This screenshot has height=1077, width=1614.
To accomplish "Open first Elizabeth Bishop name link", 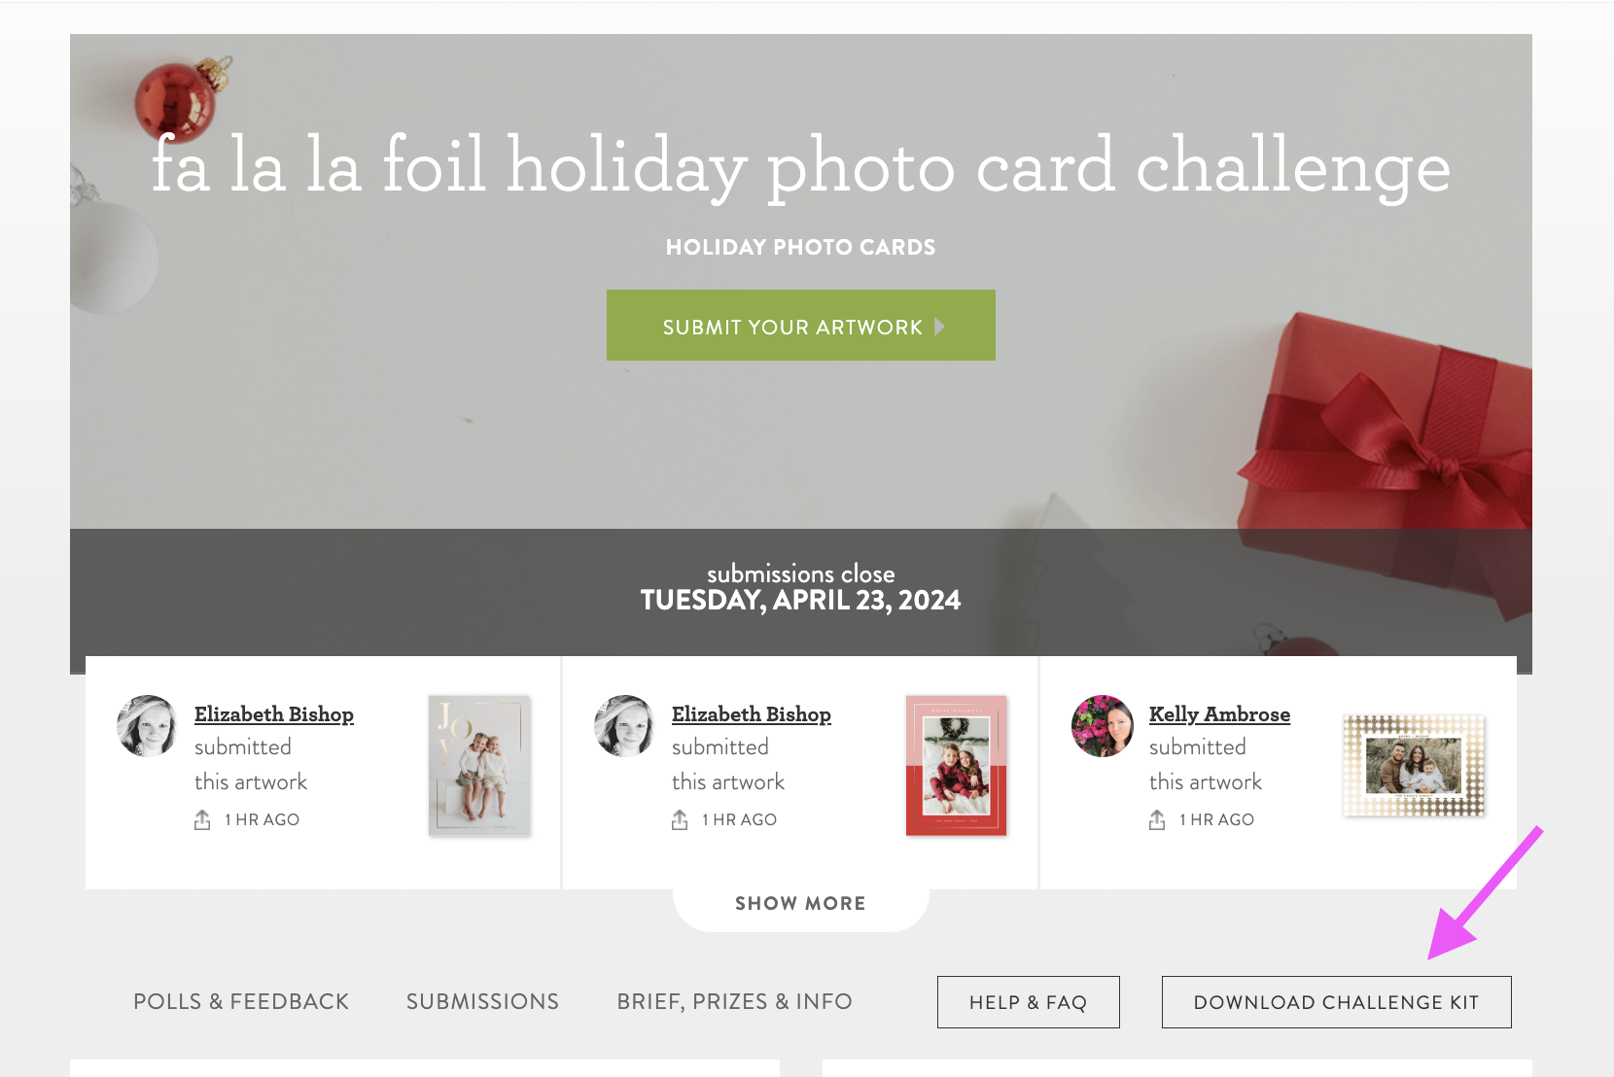I will [x=274, y=714].
